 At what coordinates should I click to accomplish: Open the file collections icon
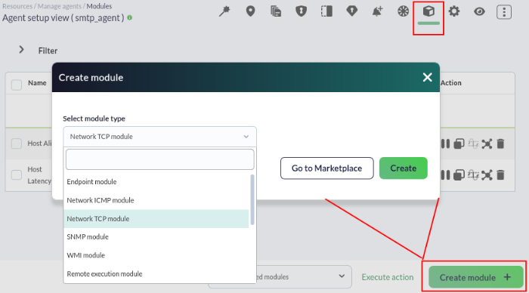tap(276, 11)
